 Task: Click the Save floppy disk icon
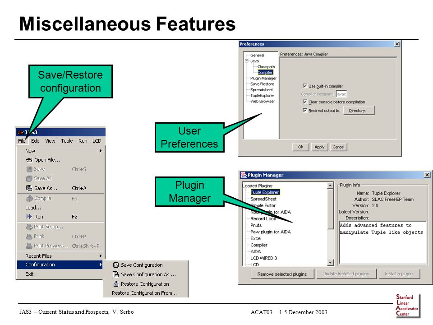(x=29, y=169)
